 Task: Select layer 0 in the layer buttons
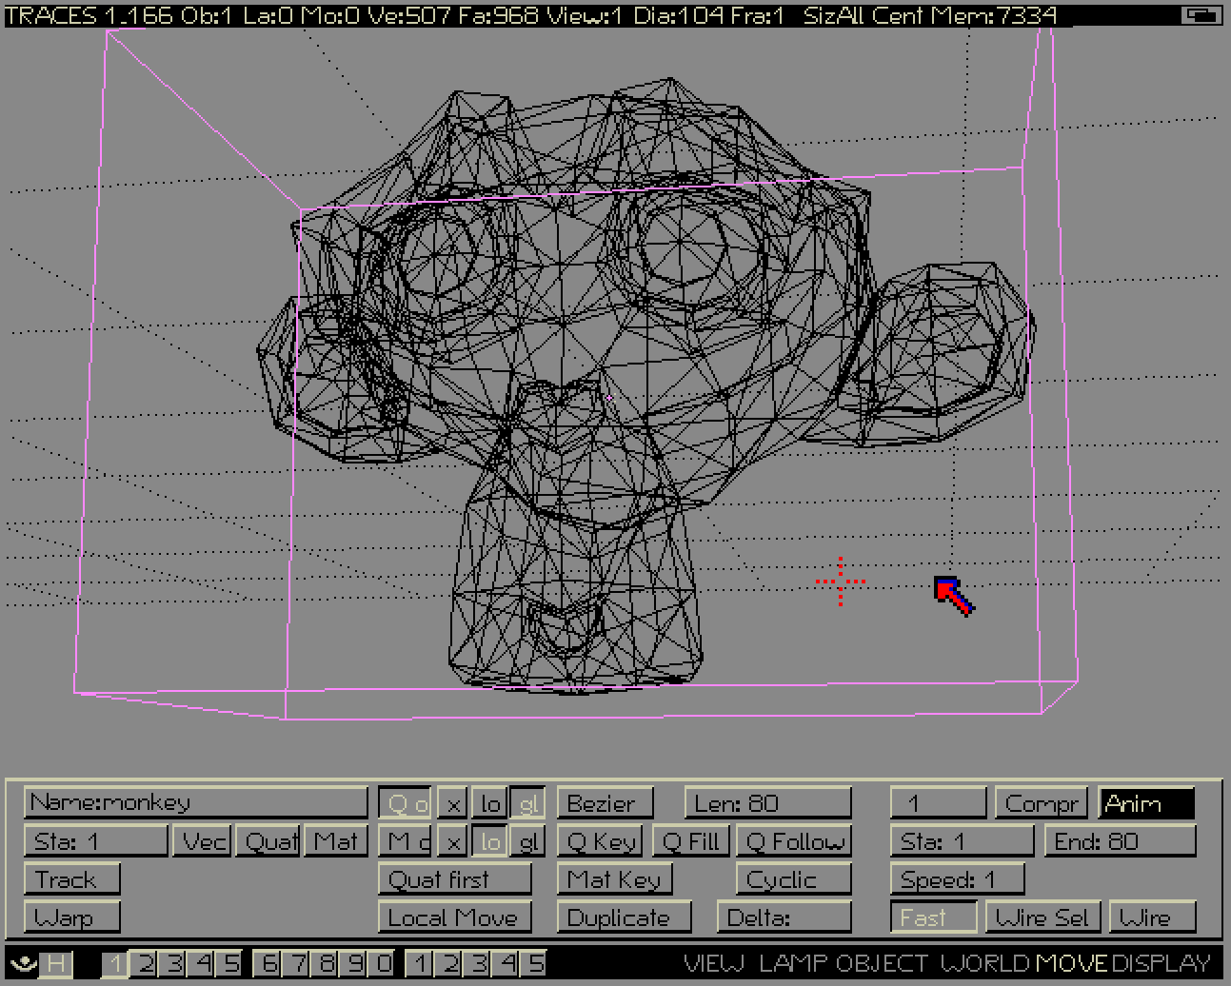tap(382, 963)
